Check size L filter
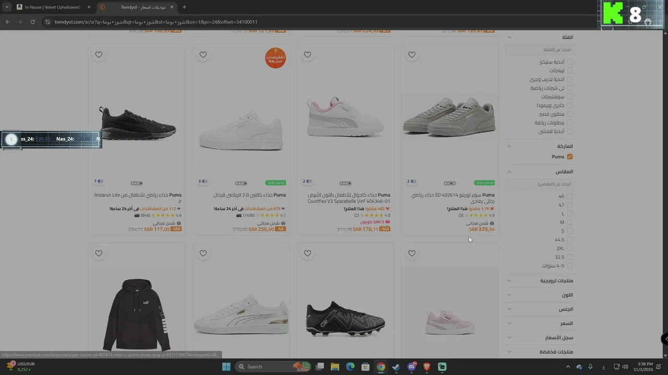Viewport: 668px width, 375px height. coord(570,214)
